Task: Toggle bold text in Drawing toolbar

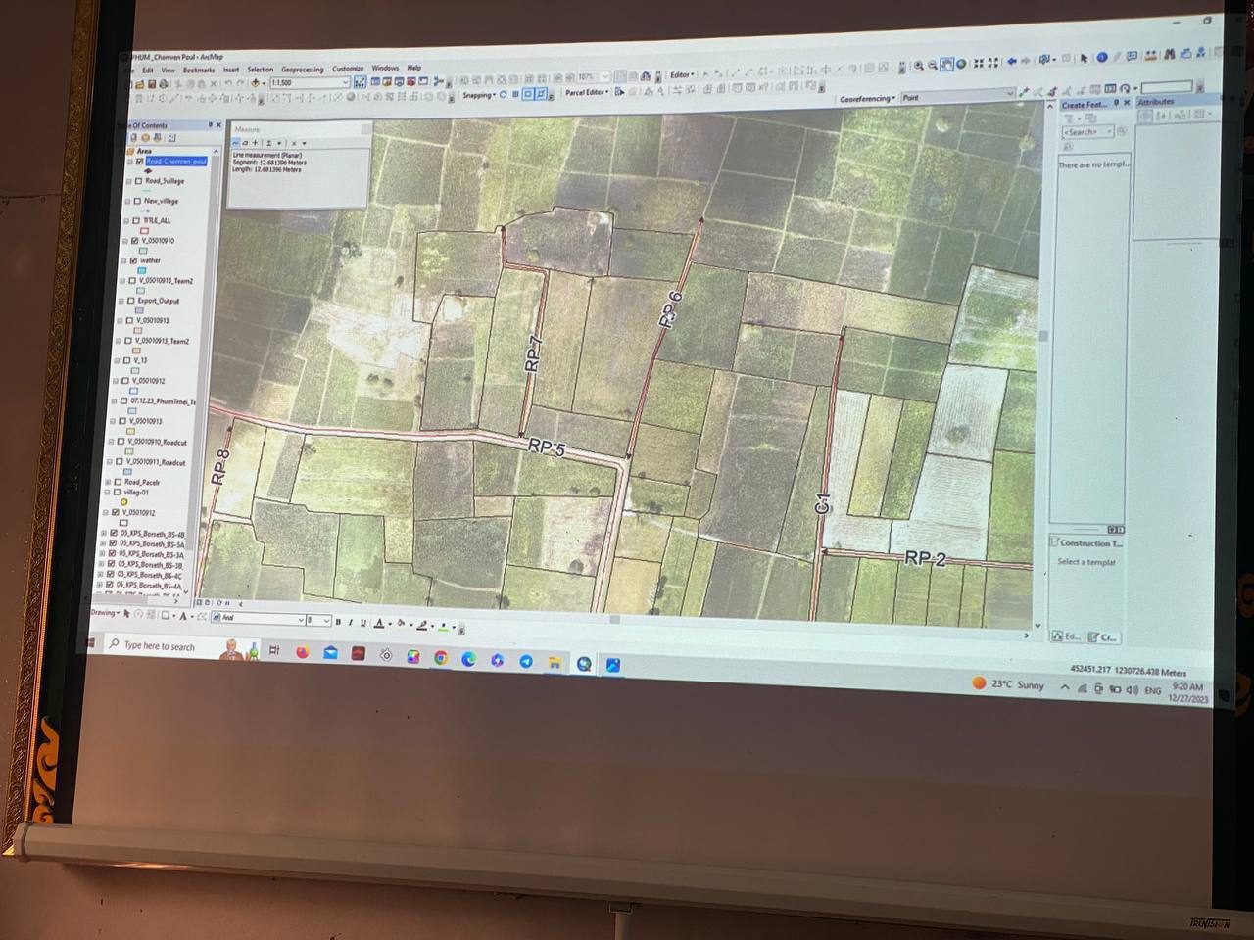Action: [x=338, y=622]
